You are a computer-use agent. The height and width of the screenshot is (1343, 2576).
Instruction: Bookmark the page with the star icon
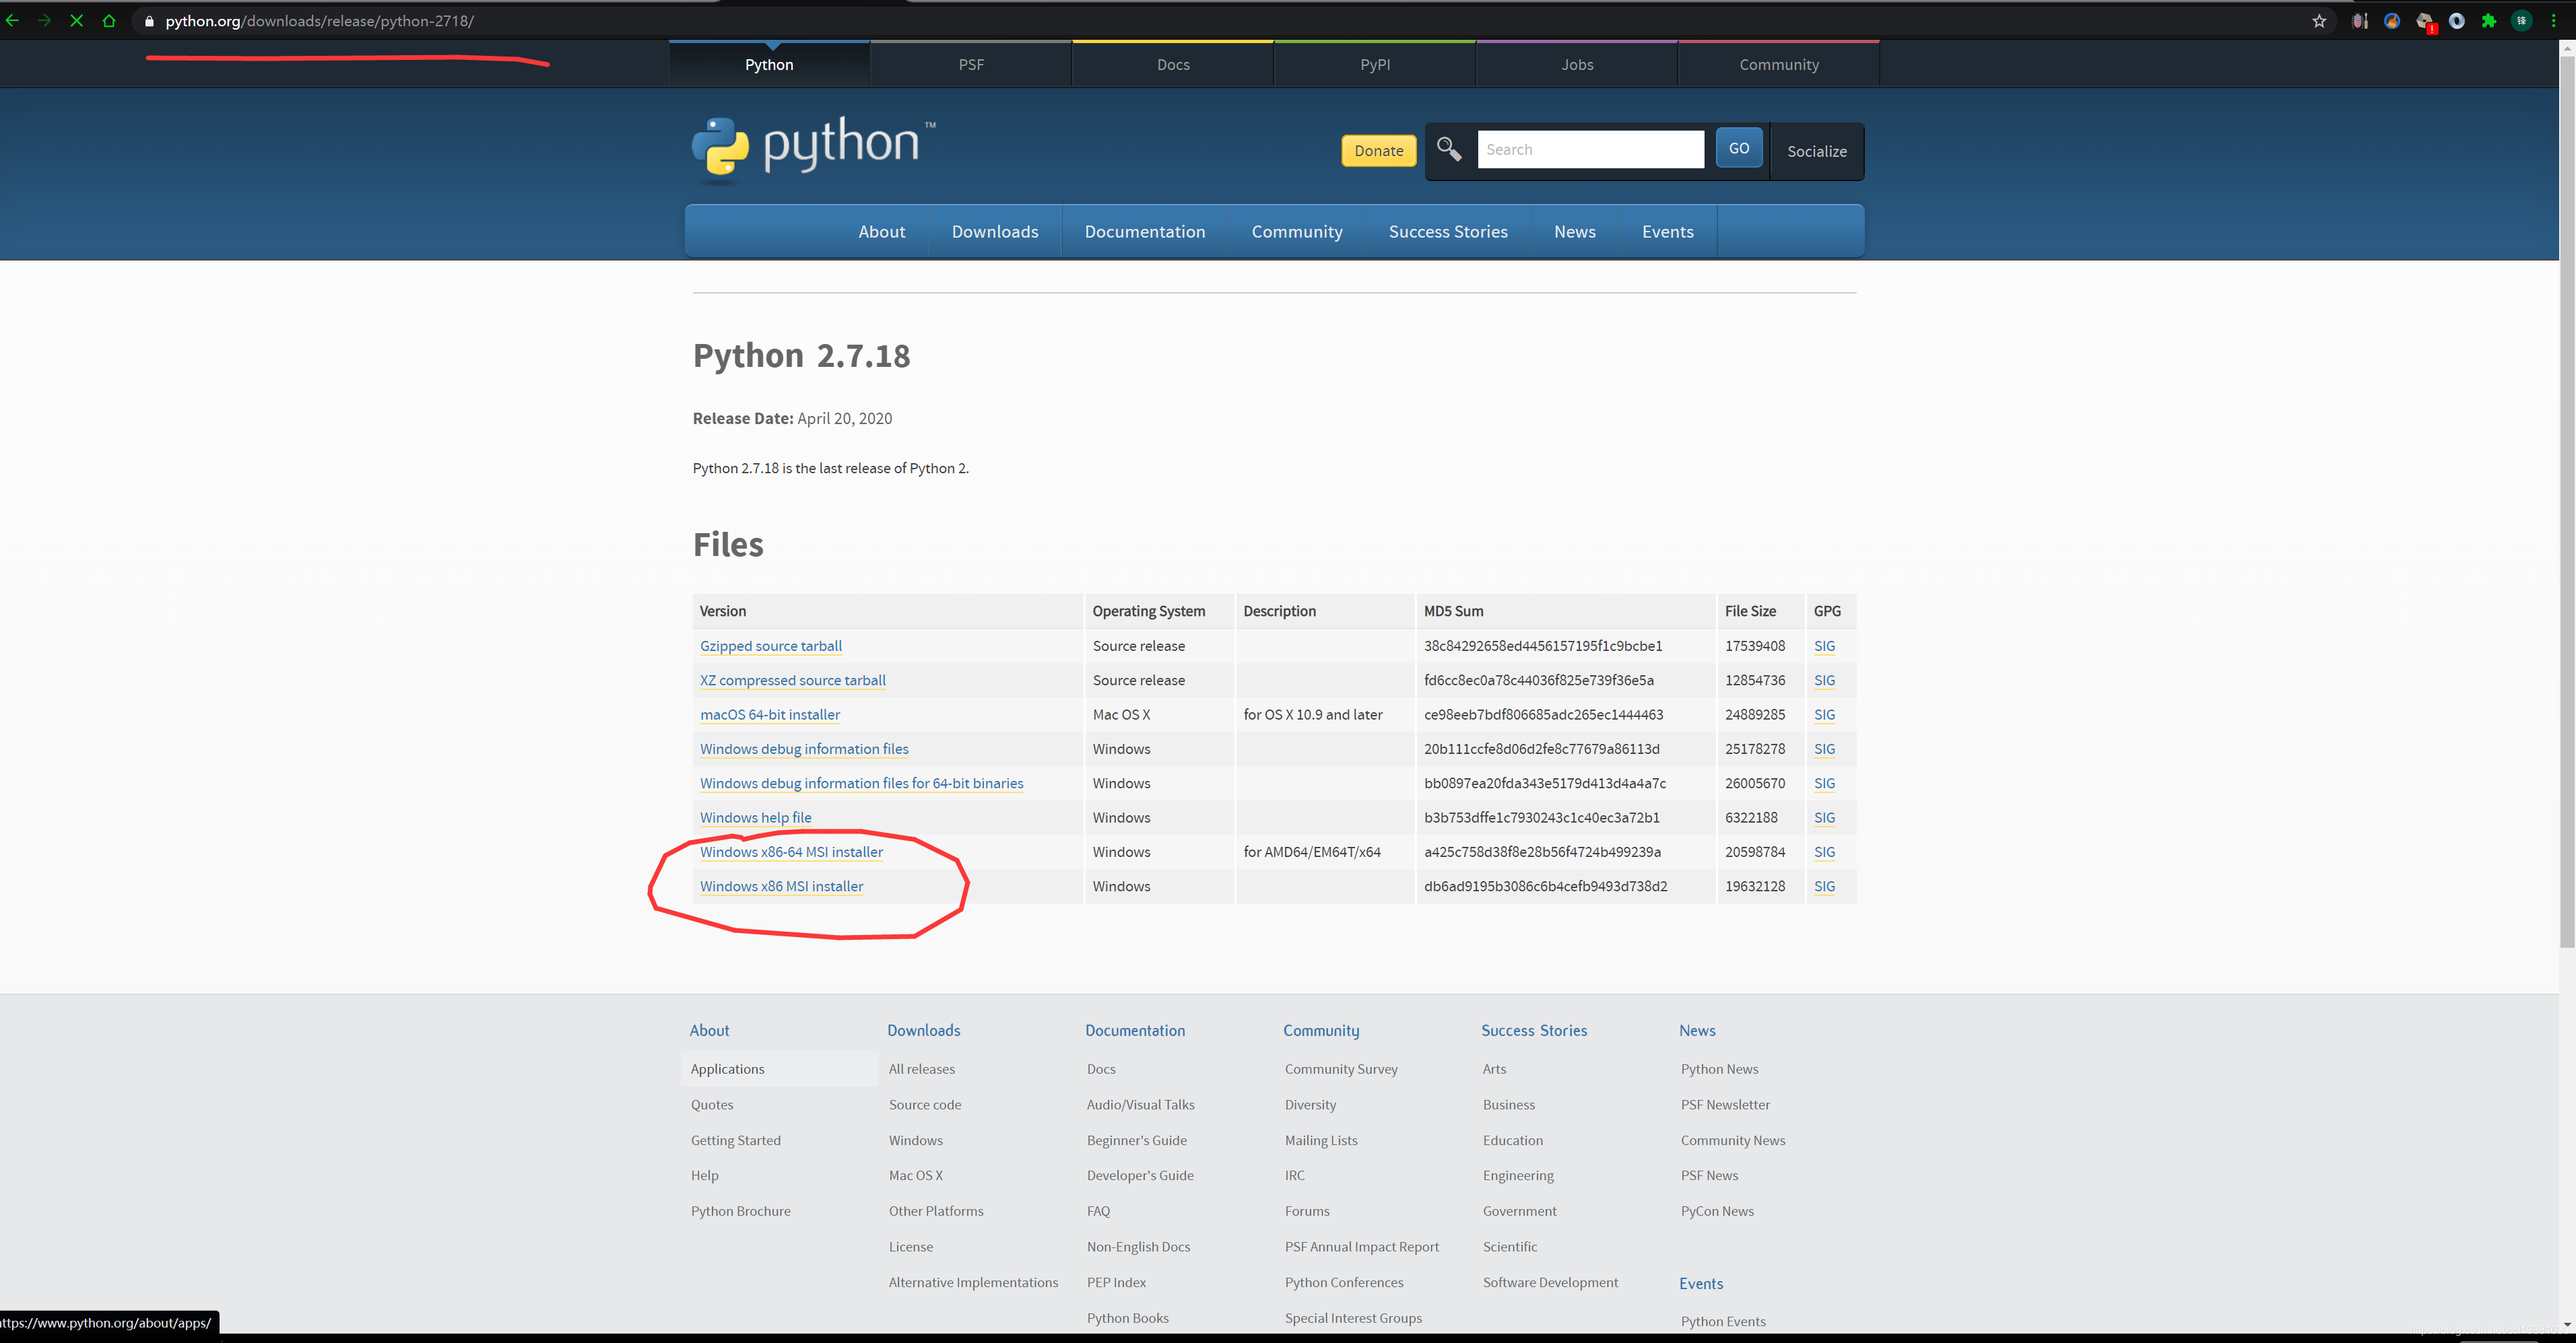[2319, 21]
